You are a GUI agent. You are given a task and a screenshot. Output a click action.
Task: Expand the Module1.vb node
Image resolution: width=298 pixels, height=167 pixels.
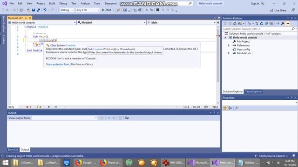coord(229,53)
